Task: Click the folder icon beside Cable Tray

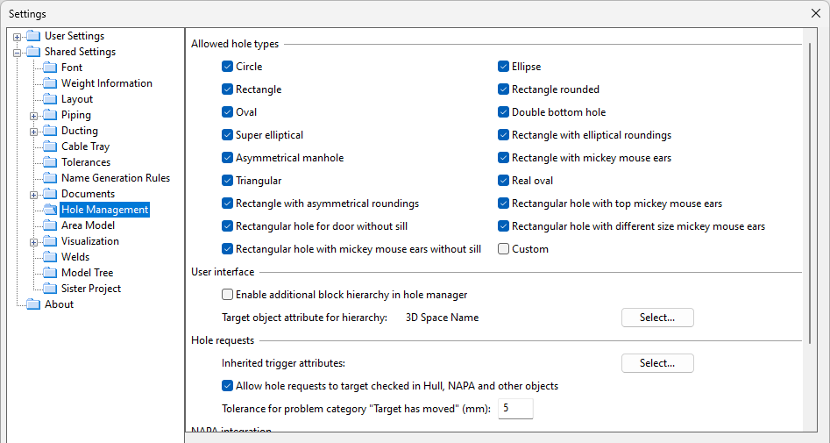Action: click(50, 146)
